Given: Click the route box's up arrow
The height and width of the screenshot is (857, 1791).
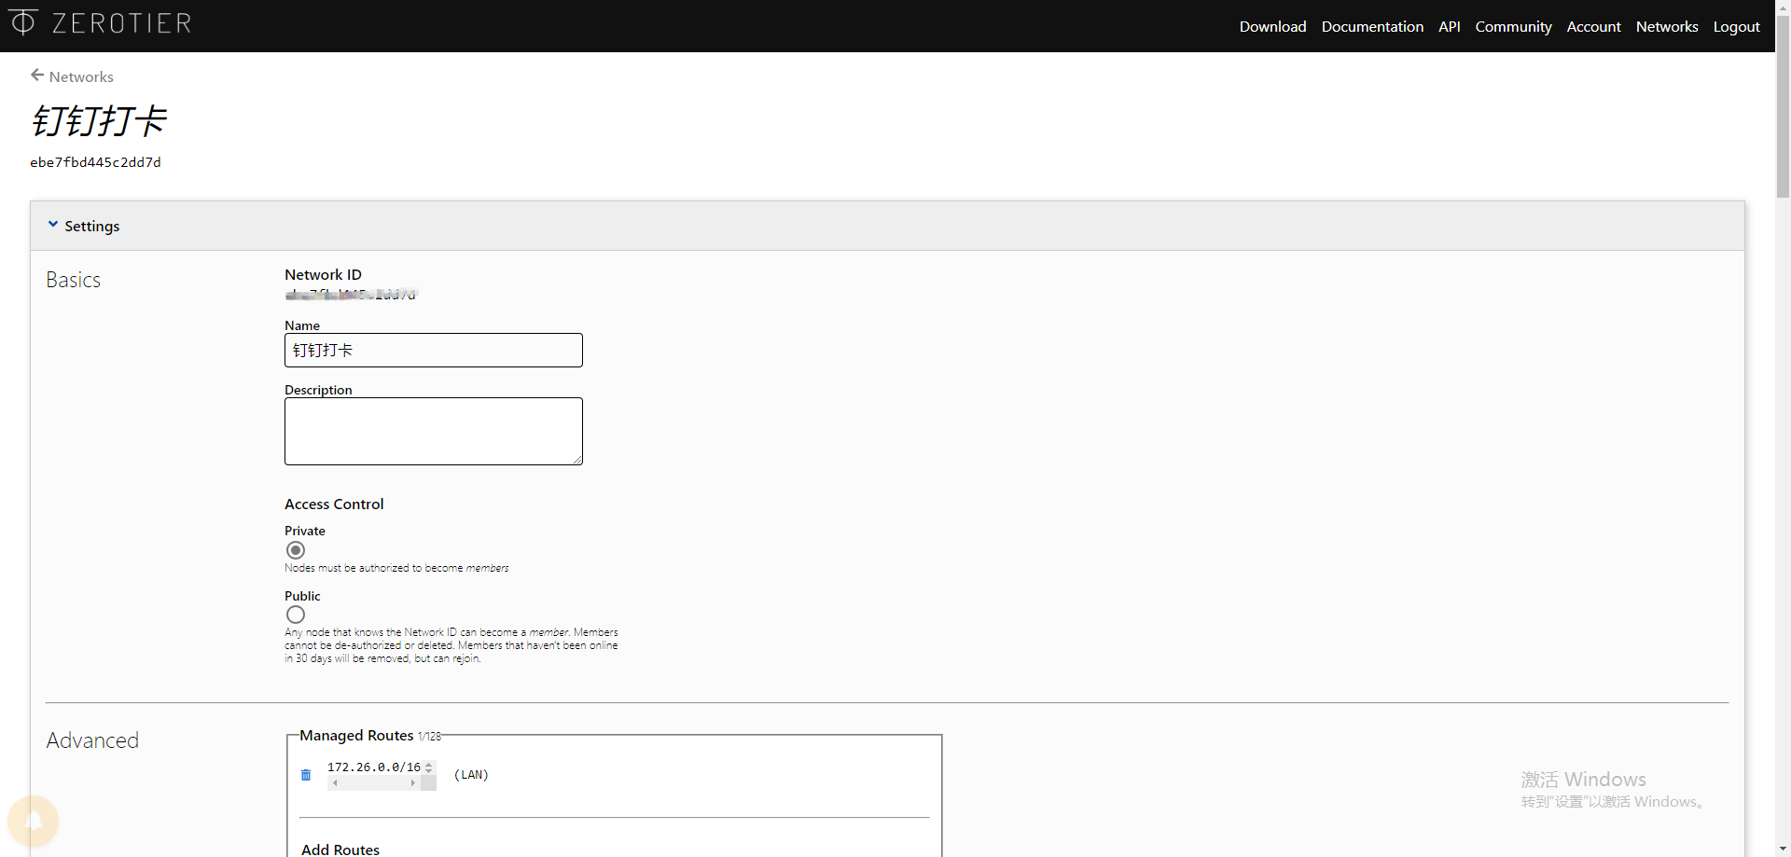Looking at the screenshot, I should (429, 765).
